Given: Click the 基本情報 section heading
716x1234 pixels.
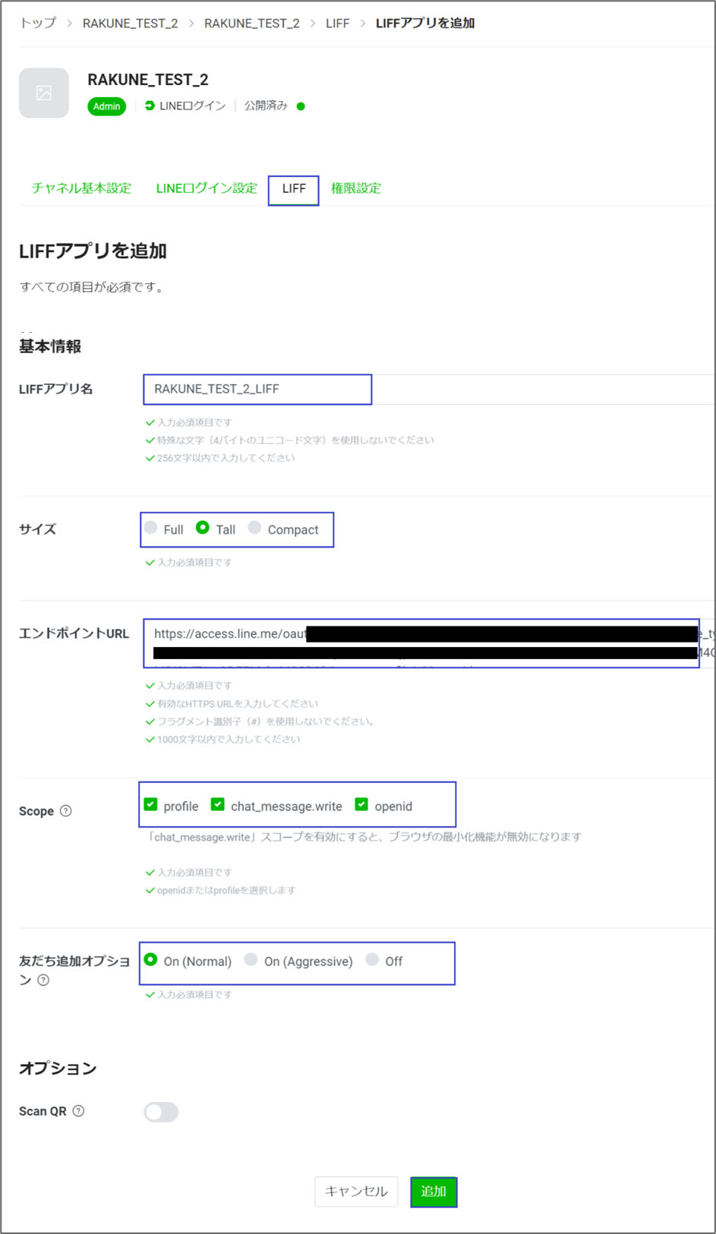Looking at the screenshot, I should click(x=50, y=346).
